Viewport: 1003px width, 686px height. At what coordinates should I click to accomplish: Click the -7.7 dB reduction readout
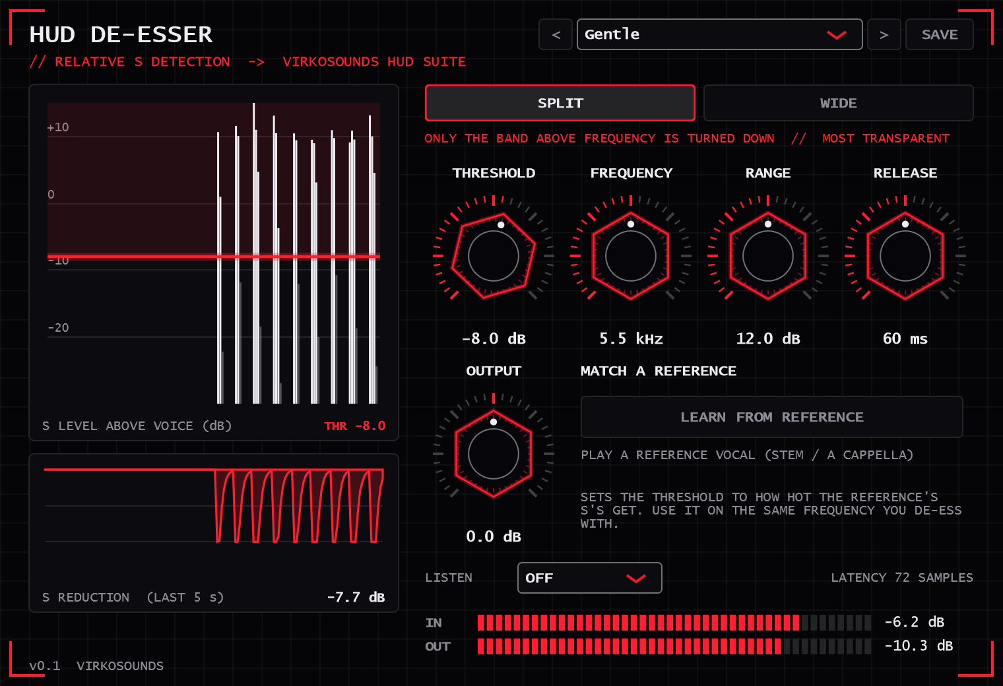tap(356, 597)
